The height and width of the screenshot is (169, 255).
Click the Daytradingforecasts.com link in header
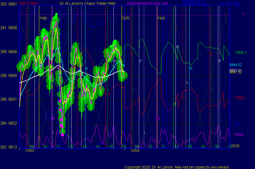pyautogui.click(x=147, y=4)
